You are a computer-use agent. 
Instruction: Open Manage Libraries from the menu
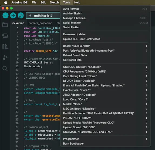coord(105,18)
